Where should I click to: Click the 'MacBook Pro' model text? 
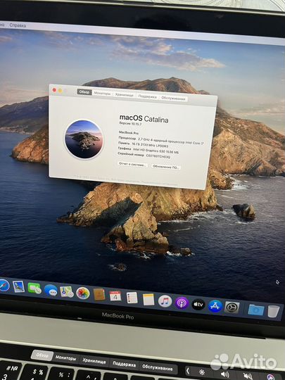point(129,133)
